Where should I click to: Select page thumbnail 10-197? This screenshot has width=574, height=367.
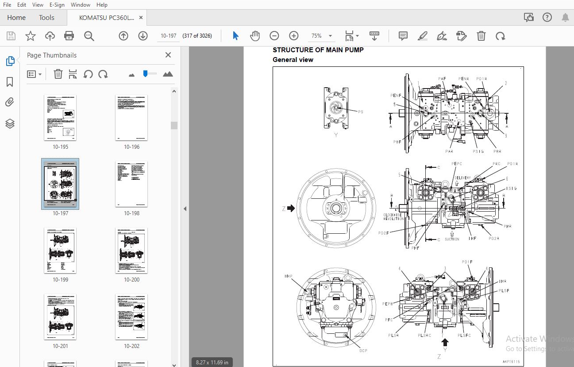point(60,184)
